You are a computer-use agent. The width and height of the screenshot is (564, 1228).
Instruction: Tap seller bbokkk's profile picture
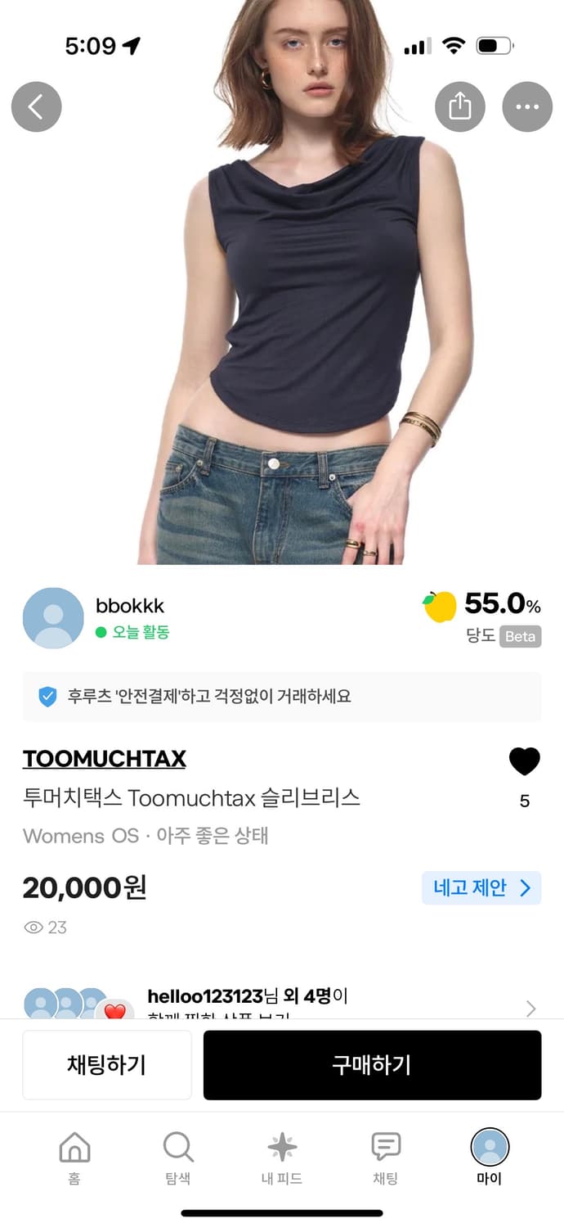[x=52, y=617]
